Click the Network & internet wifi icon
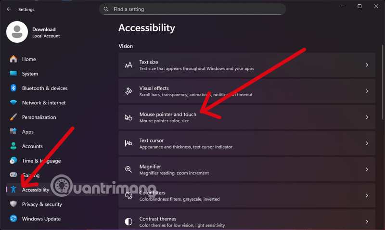Image resolution: width=385 pixels, height=230 pixels. click(x=13, y=102)
